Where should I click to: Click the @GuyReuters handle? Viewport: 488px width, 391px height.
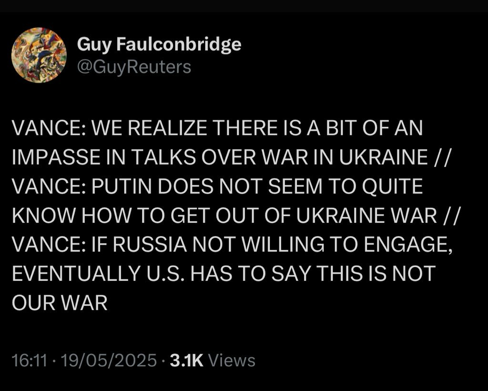click(133, 66)
